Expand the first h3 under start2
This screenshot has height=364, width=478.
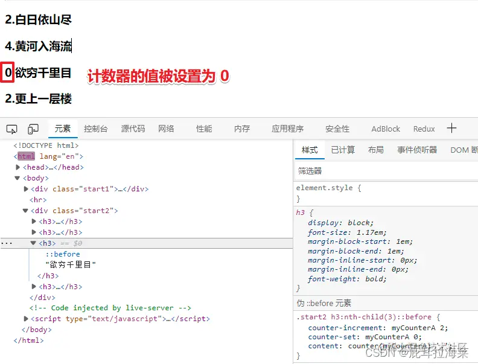tap(34, 222)
